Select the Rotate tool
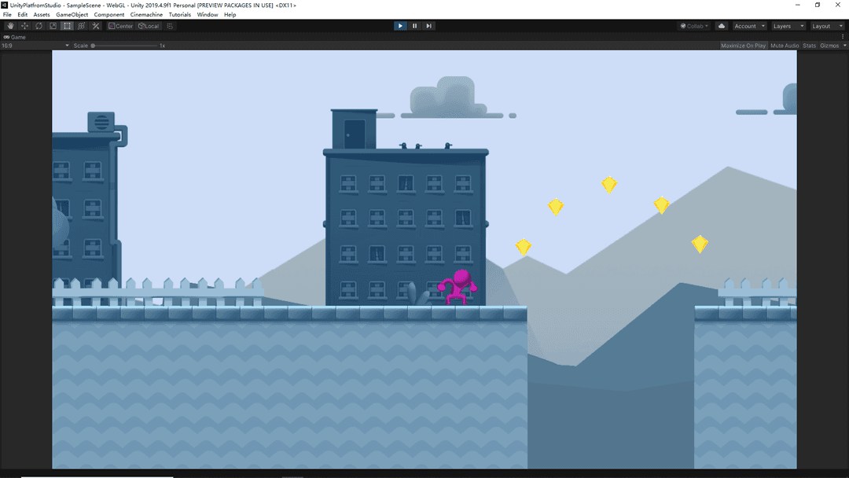 pos(39,26)
